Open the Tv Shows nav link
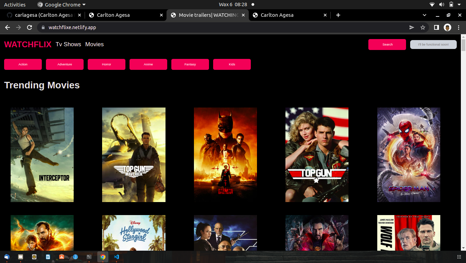Screen dimensions: 466x263 coord(69,44)
